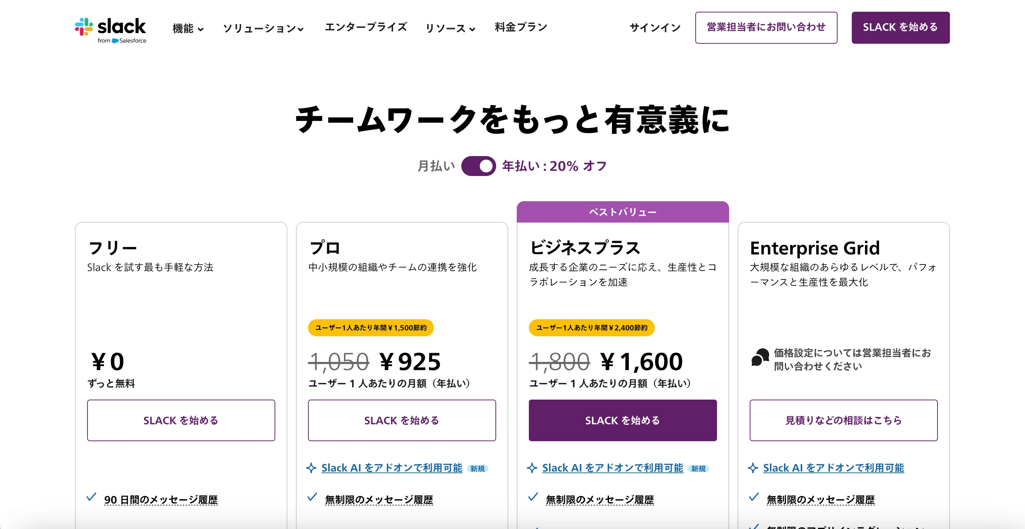This screenshot has width=1025, height=529.
Task: Click 価格設定については営業担当者にお問い合わせください text
Action: point(852,359)
